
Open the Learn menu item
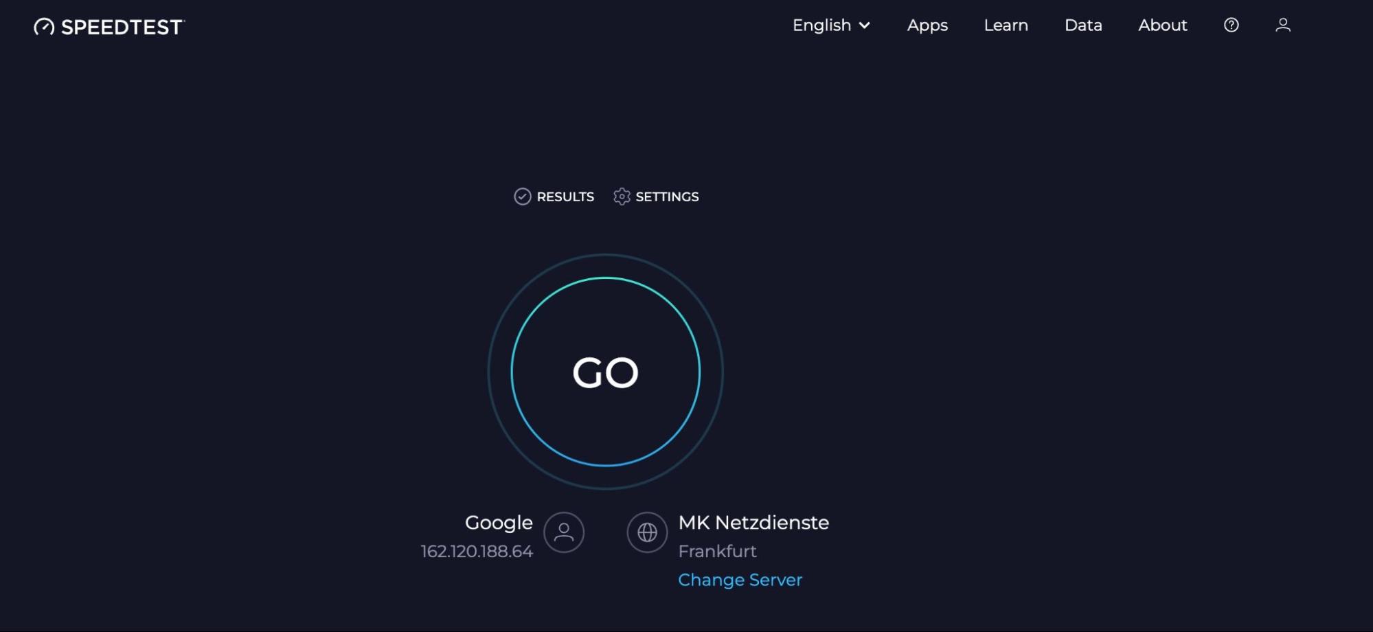[1006, 25]
